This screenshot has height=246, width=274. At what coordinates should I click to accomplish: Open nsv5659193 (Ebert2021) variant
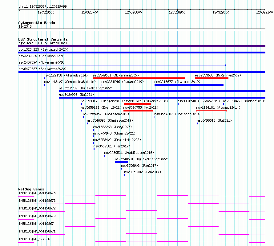click(x=101, y=107)
